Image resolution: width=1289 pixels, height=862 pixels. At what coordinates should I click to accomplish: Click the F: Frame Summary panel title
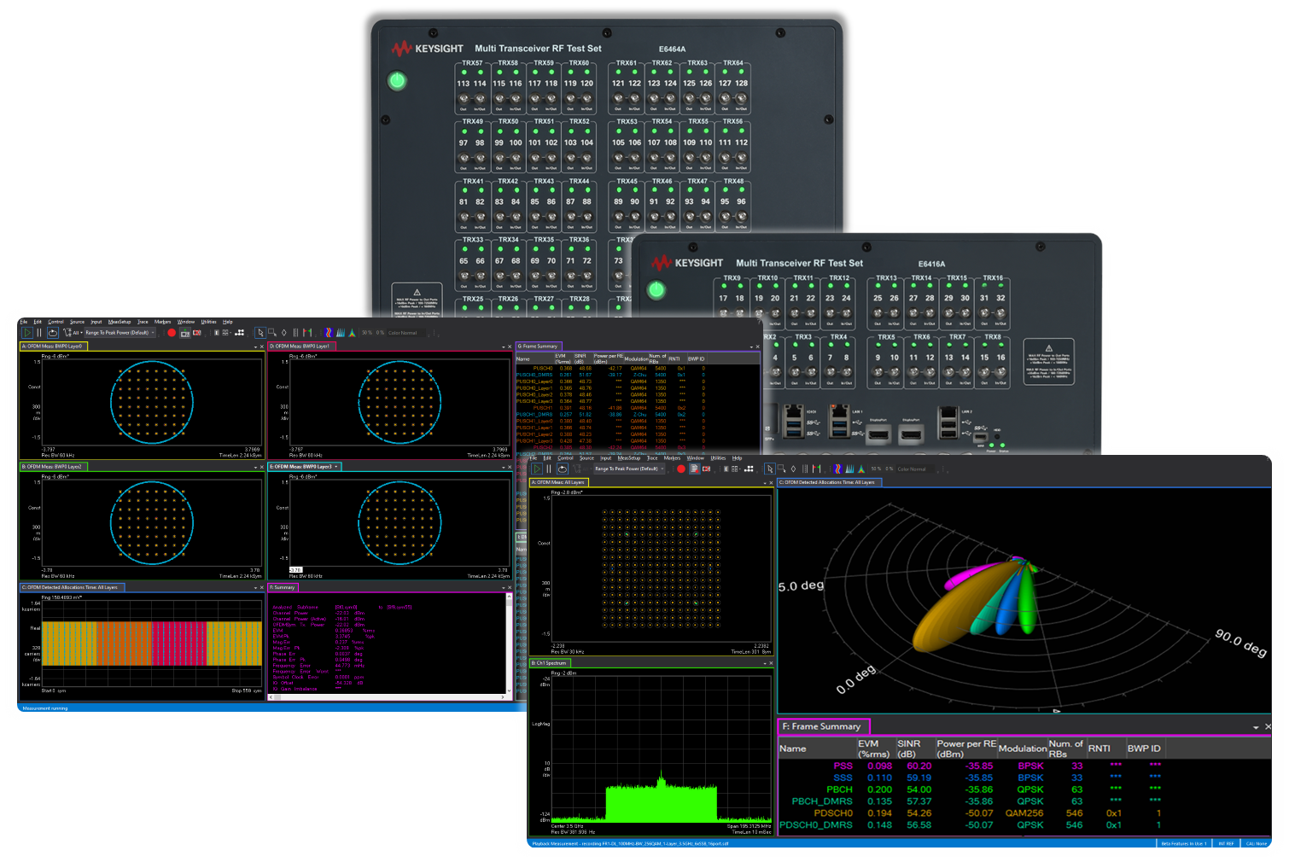click(x=822, y=726)
